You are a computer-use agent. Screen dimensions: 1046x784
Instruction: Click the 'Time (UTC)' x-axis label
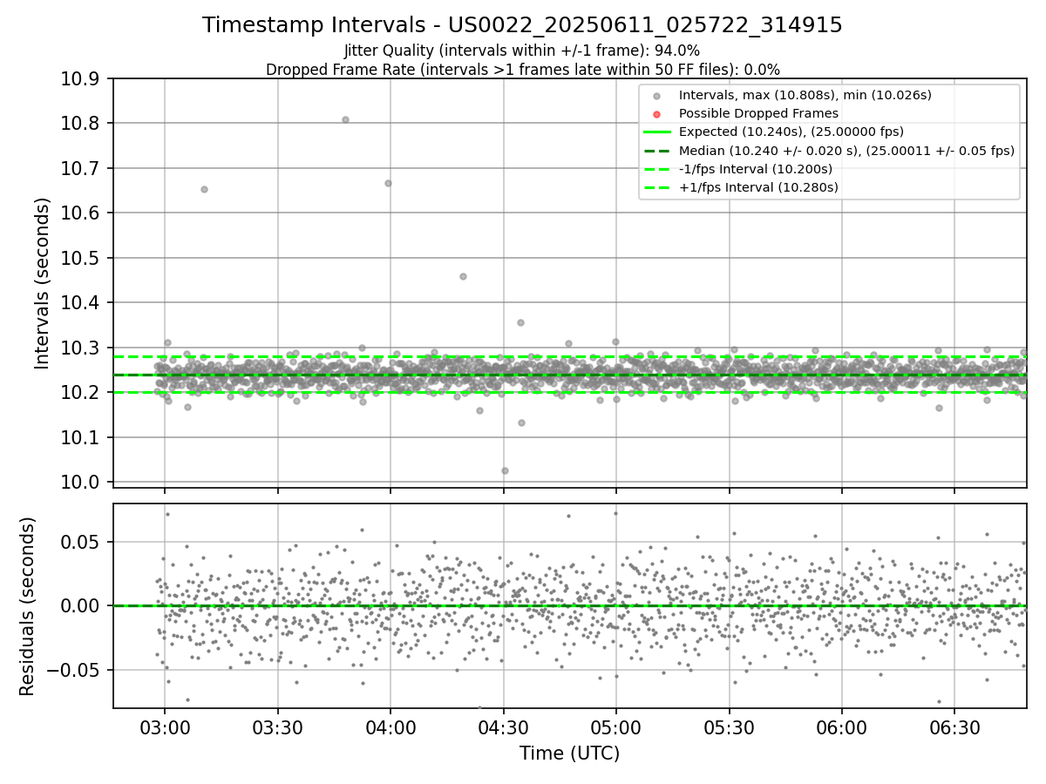tap(569, 754)
